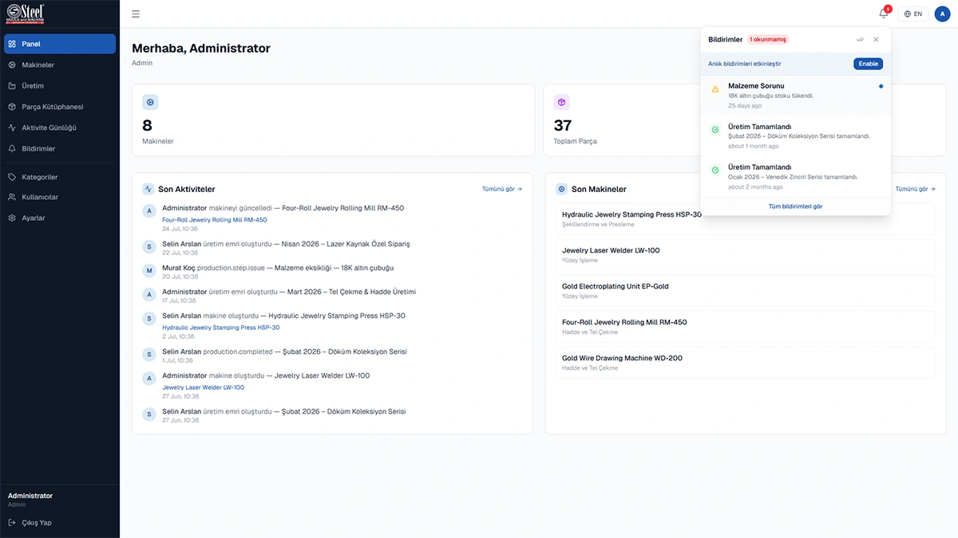Open the notification bell icon
Image resolution: width=958 pixels, height=538 pixels.
pos(884,14)
